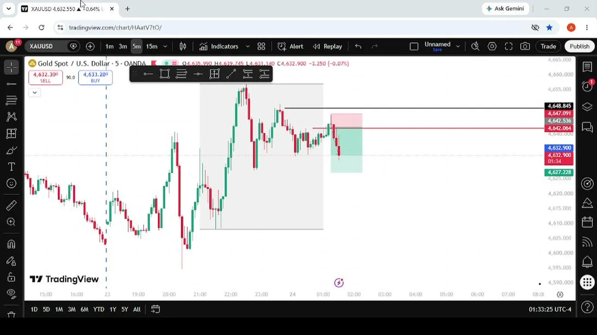Open the candlestick chart type menu

pos(183,46)
